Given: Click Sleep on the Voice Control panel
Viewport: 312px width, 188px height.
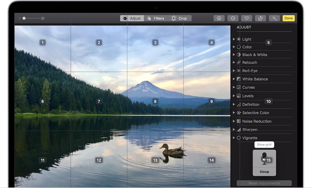Looking at the screenshot, I should coord(264,172).
